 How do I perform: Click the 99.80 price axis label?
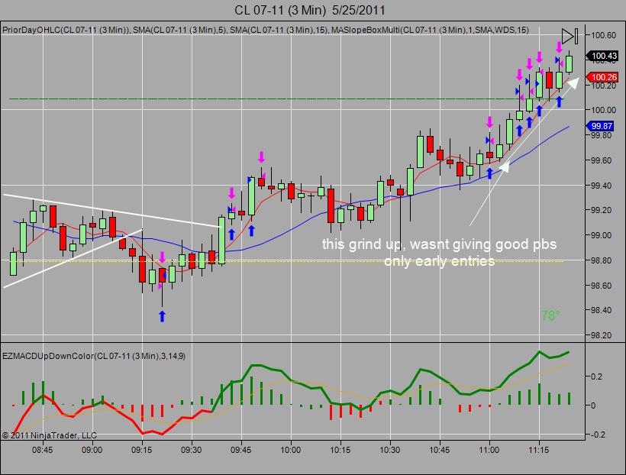[x=602, y=135]
